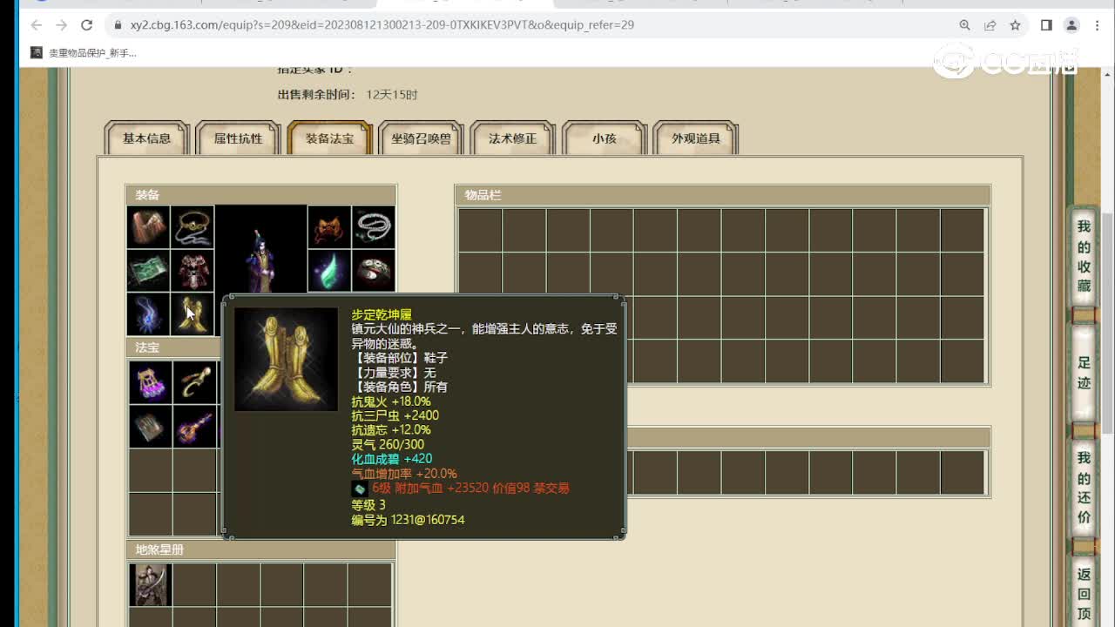This screenshot has height=627, width=1115.
Task: Click the red armor equipment icon
Action: [192, 271]
